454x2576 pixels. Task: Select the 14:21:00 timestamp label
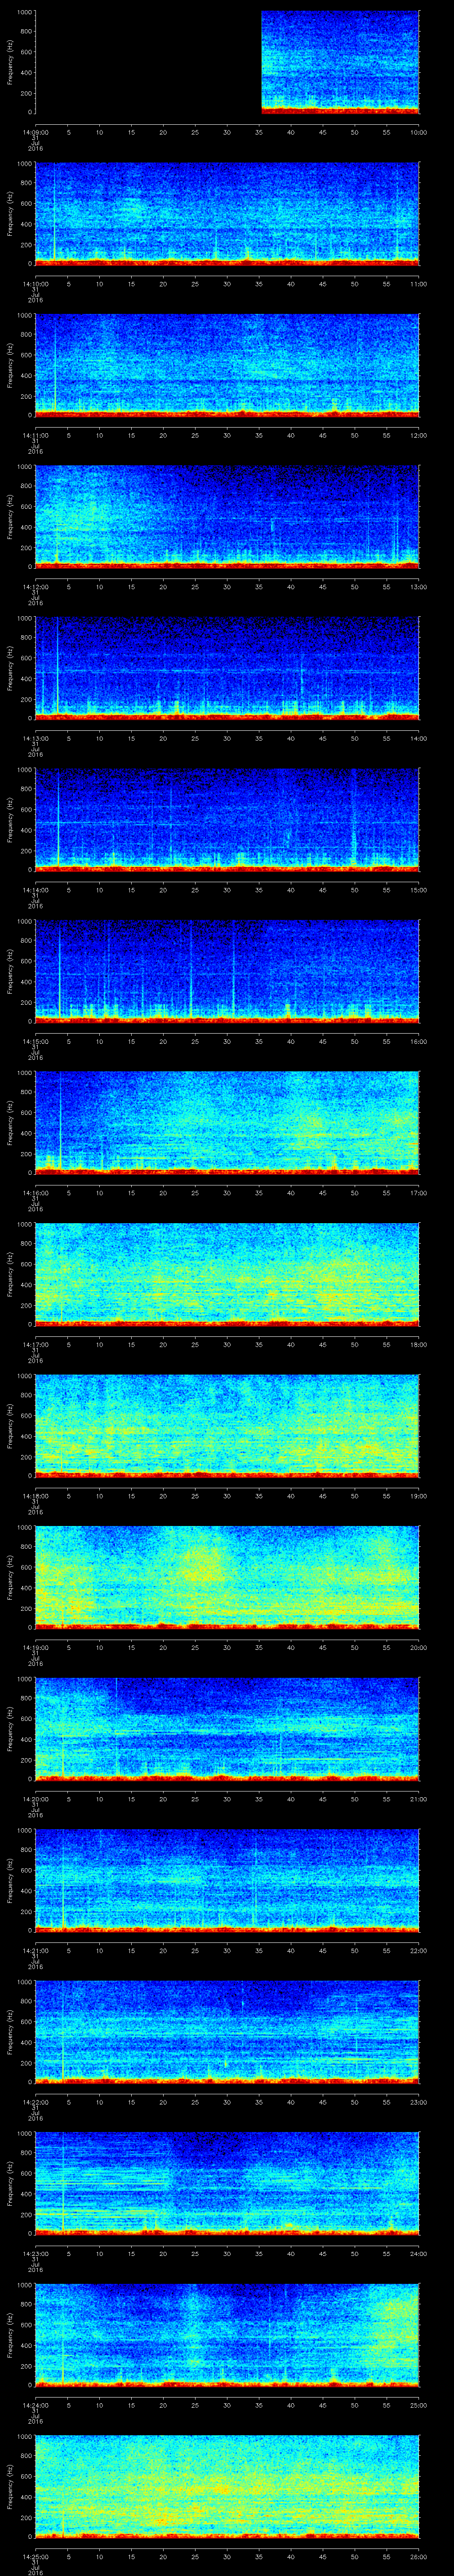tap(36, 1950)
